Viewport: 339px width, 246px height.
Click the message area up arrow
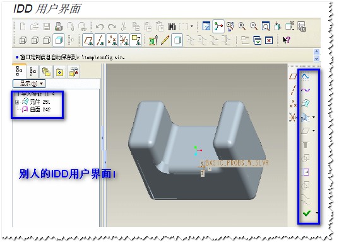pos(316,52)
